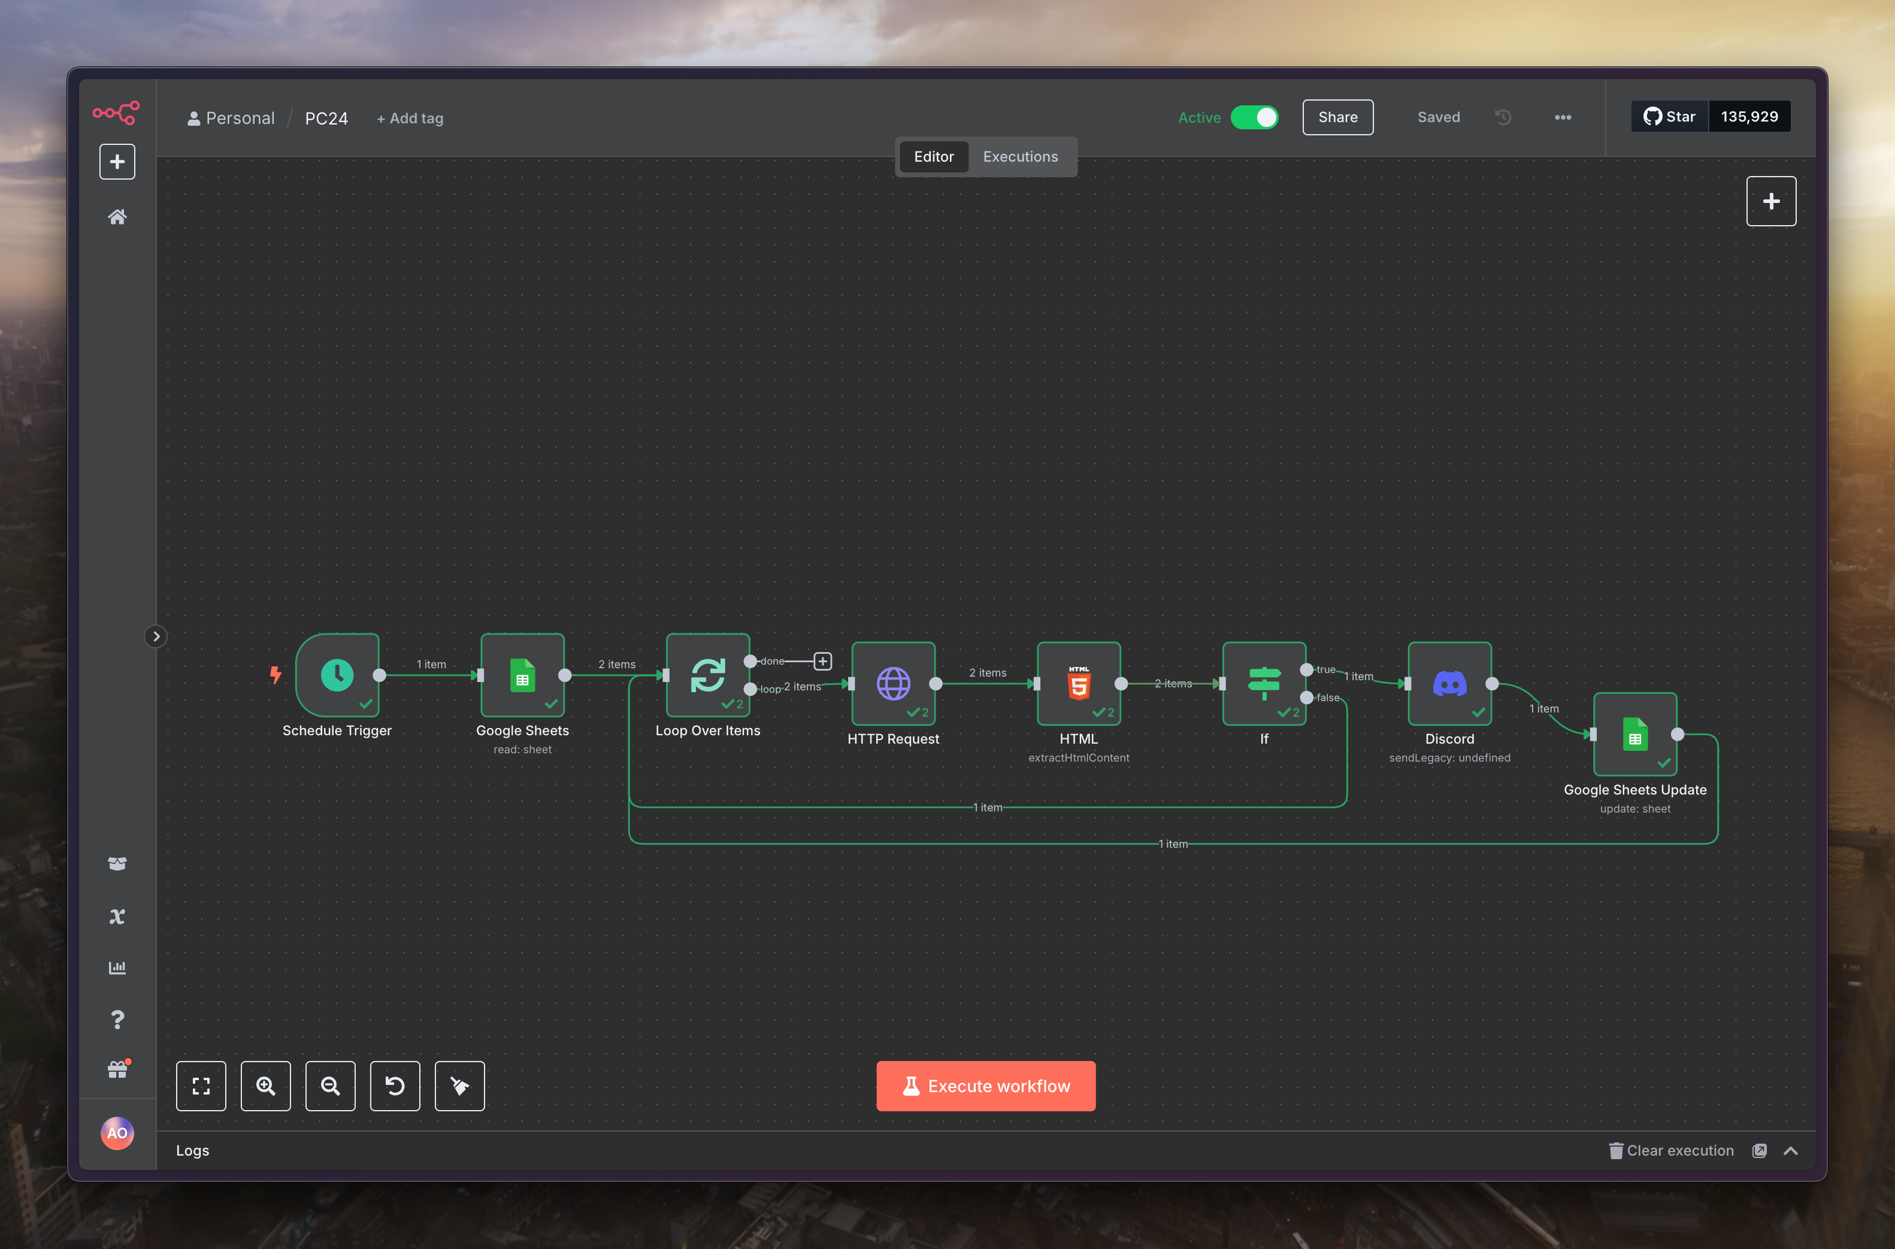Select the Editor tab

point(934,157)
